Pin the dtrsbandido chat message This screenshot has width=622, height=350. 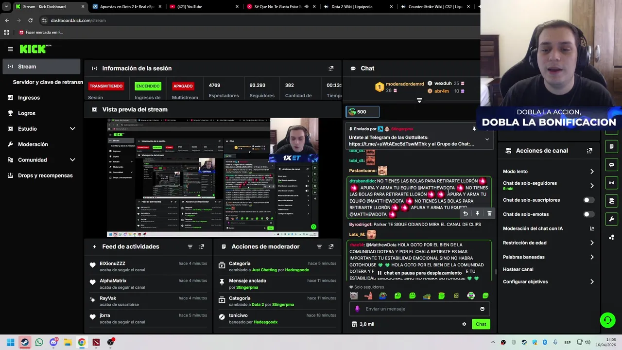(477, 213)
